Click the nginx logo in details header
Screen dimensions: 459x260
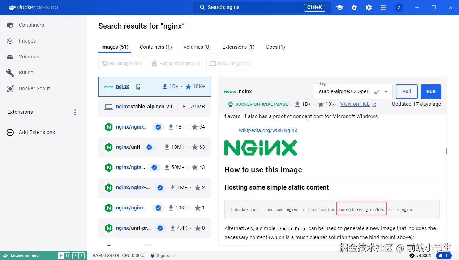click(230, 92)
